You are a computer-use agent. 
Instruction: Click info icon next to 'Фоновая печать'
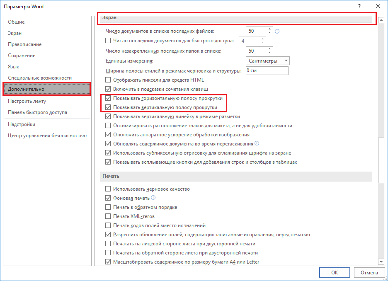153,197
